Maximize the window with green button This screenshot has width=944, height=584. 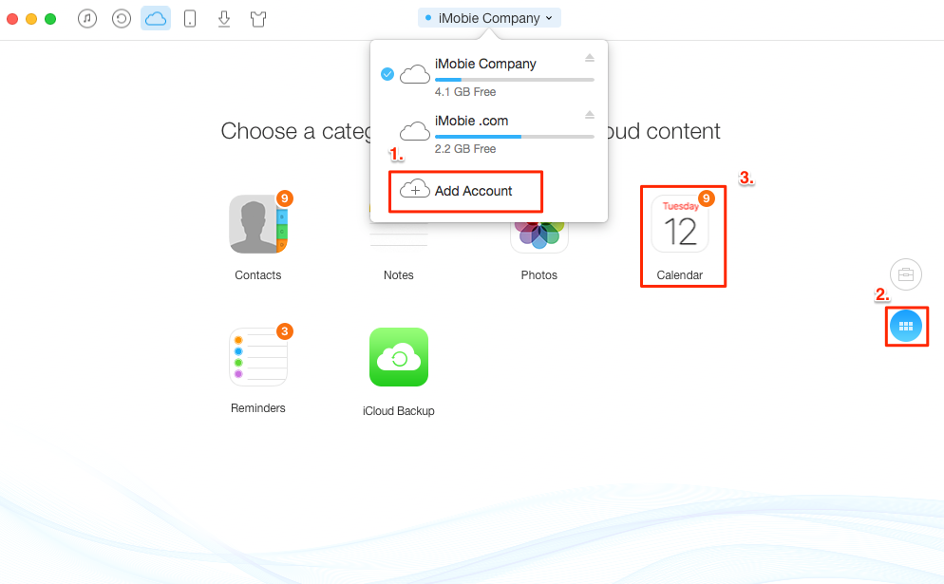pos(50,19)
